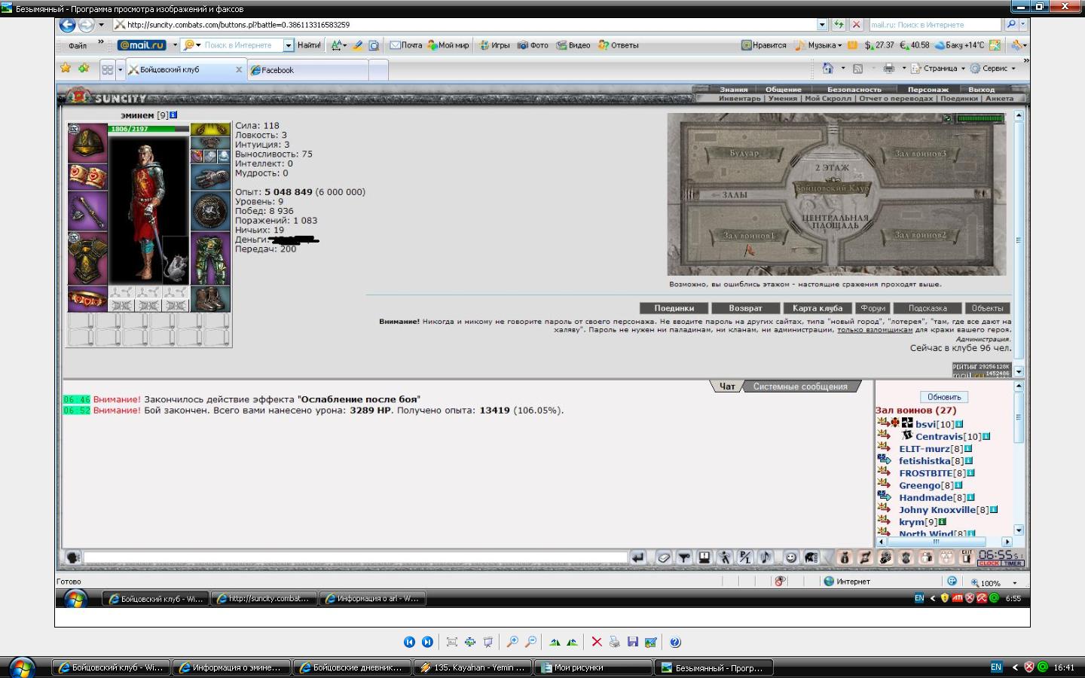Click the first icon right of smiley
The image size is (1085, 678).
(811, 557)
